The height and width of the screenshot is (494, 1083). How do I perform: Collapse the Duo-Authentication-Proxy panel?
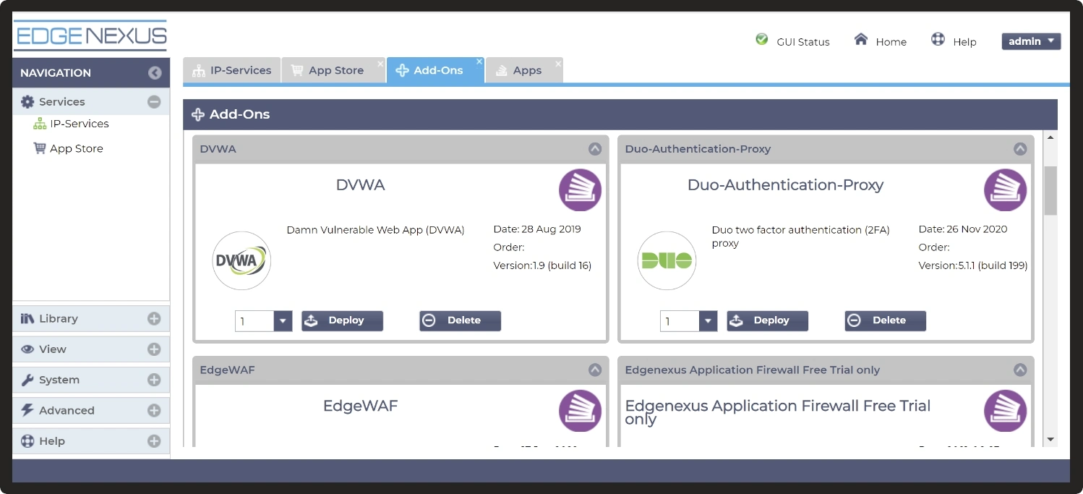tap(1020, 149)
